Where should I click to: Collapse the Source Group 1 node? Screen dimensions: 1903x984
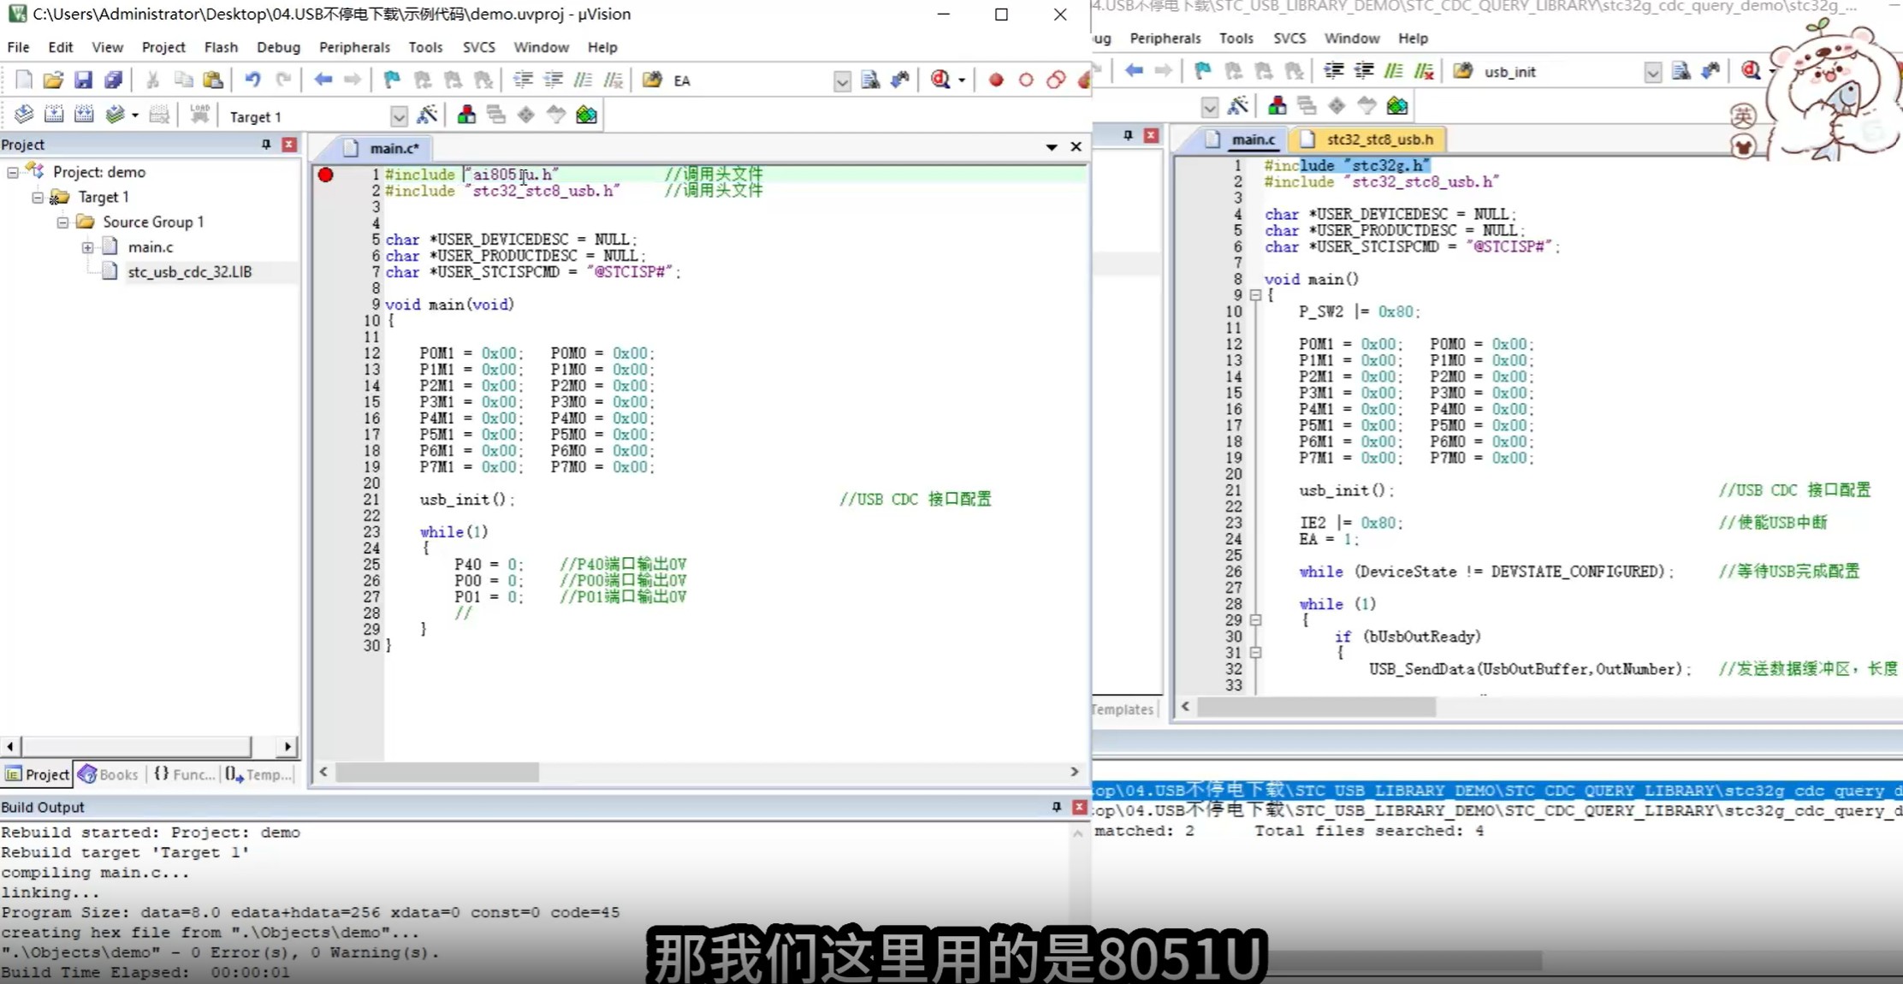pos(62,222)
